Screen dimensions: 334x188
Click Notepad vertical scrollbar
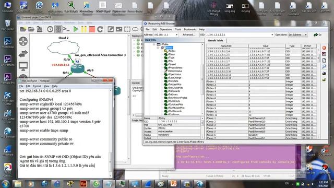coord(111,133)
